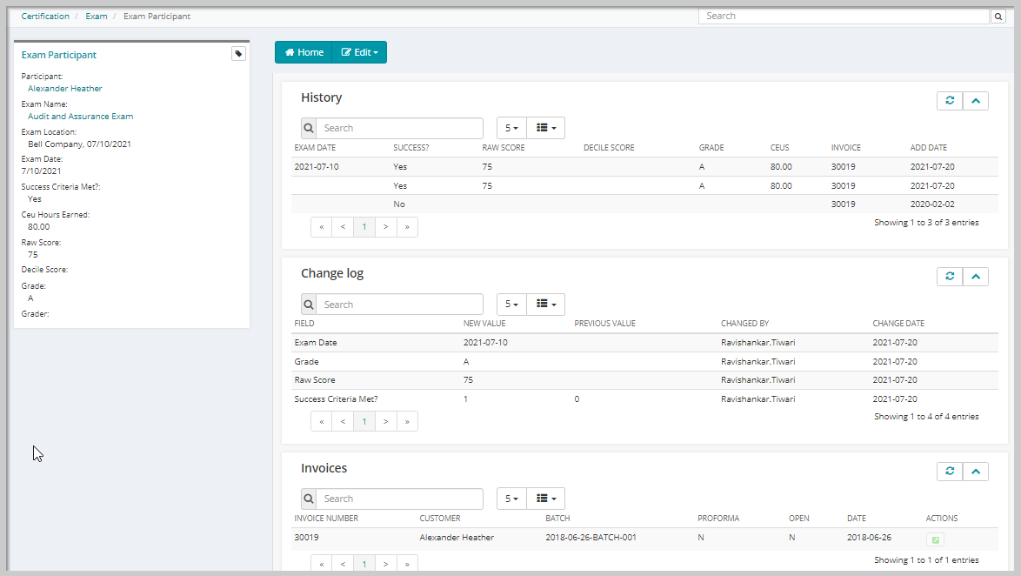Click the green action icon for invoice 30019
Screen dimensions: 1021x576
click(934, 539)
